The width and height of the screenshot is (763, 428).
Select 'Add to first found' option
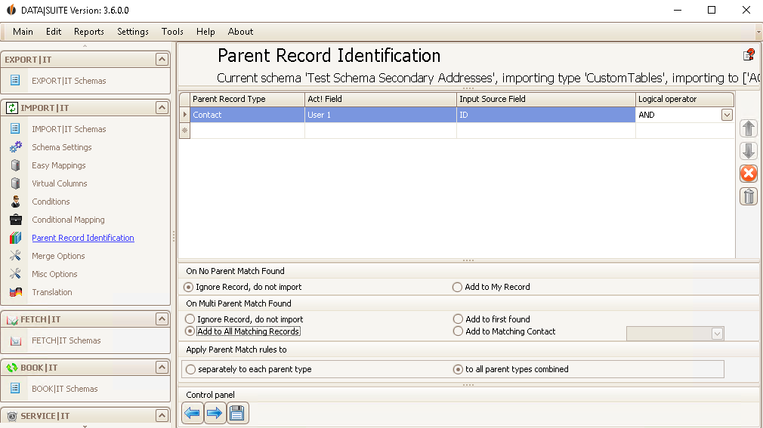click(458, 319)
